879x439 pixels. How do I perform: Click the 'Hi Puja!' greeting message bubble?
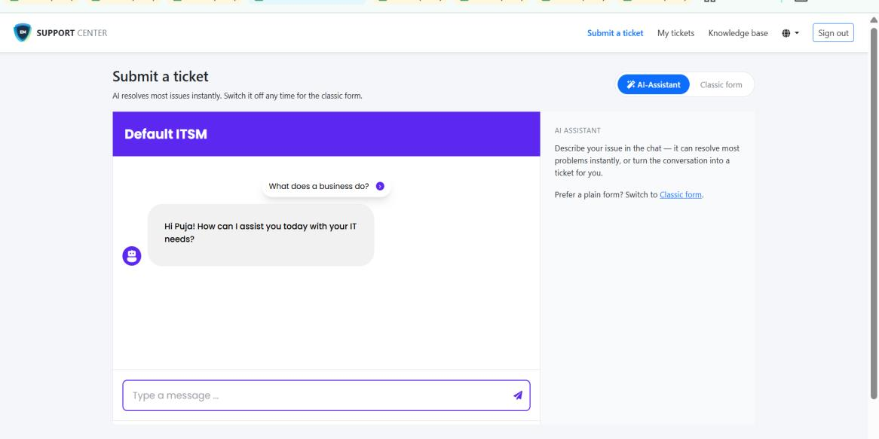(261, 235)
